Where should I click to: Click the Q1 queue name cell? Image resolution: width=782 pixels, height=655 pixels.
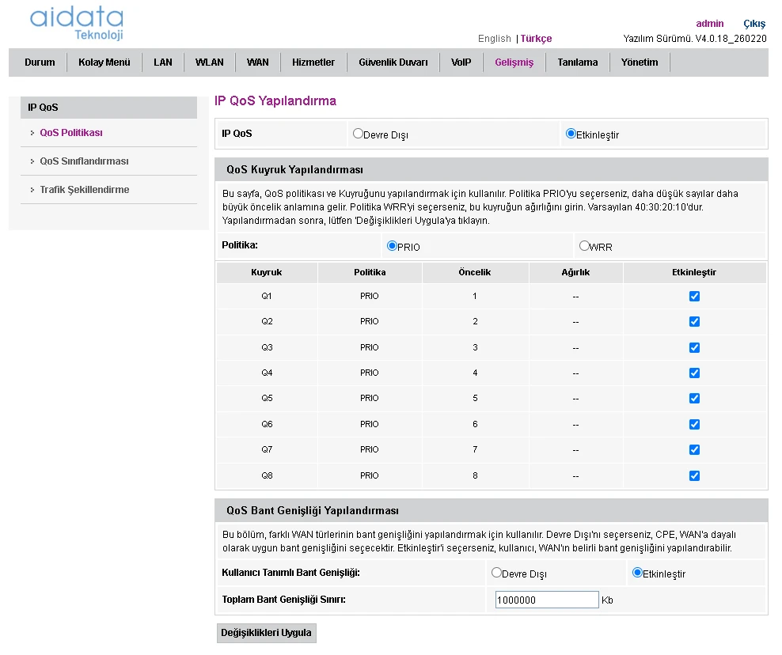(267, 296)
